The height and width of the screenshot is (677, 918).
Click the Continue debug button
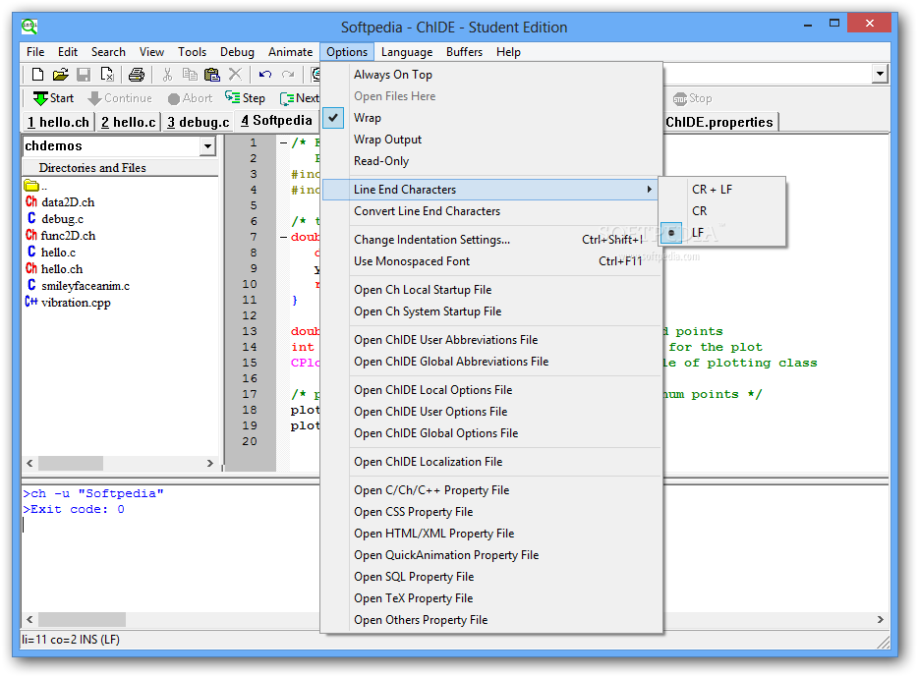(x=120, y=98)
